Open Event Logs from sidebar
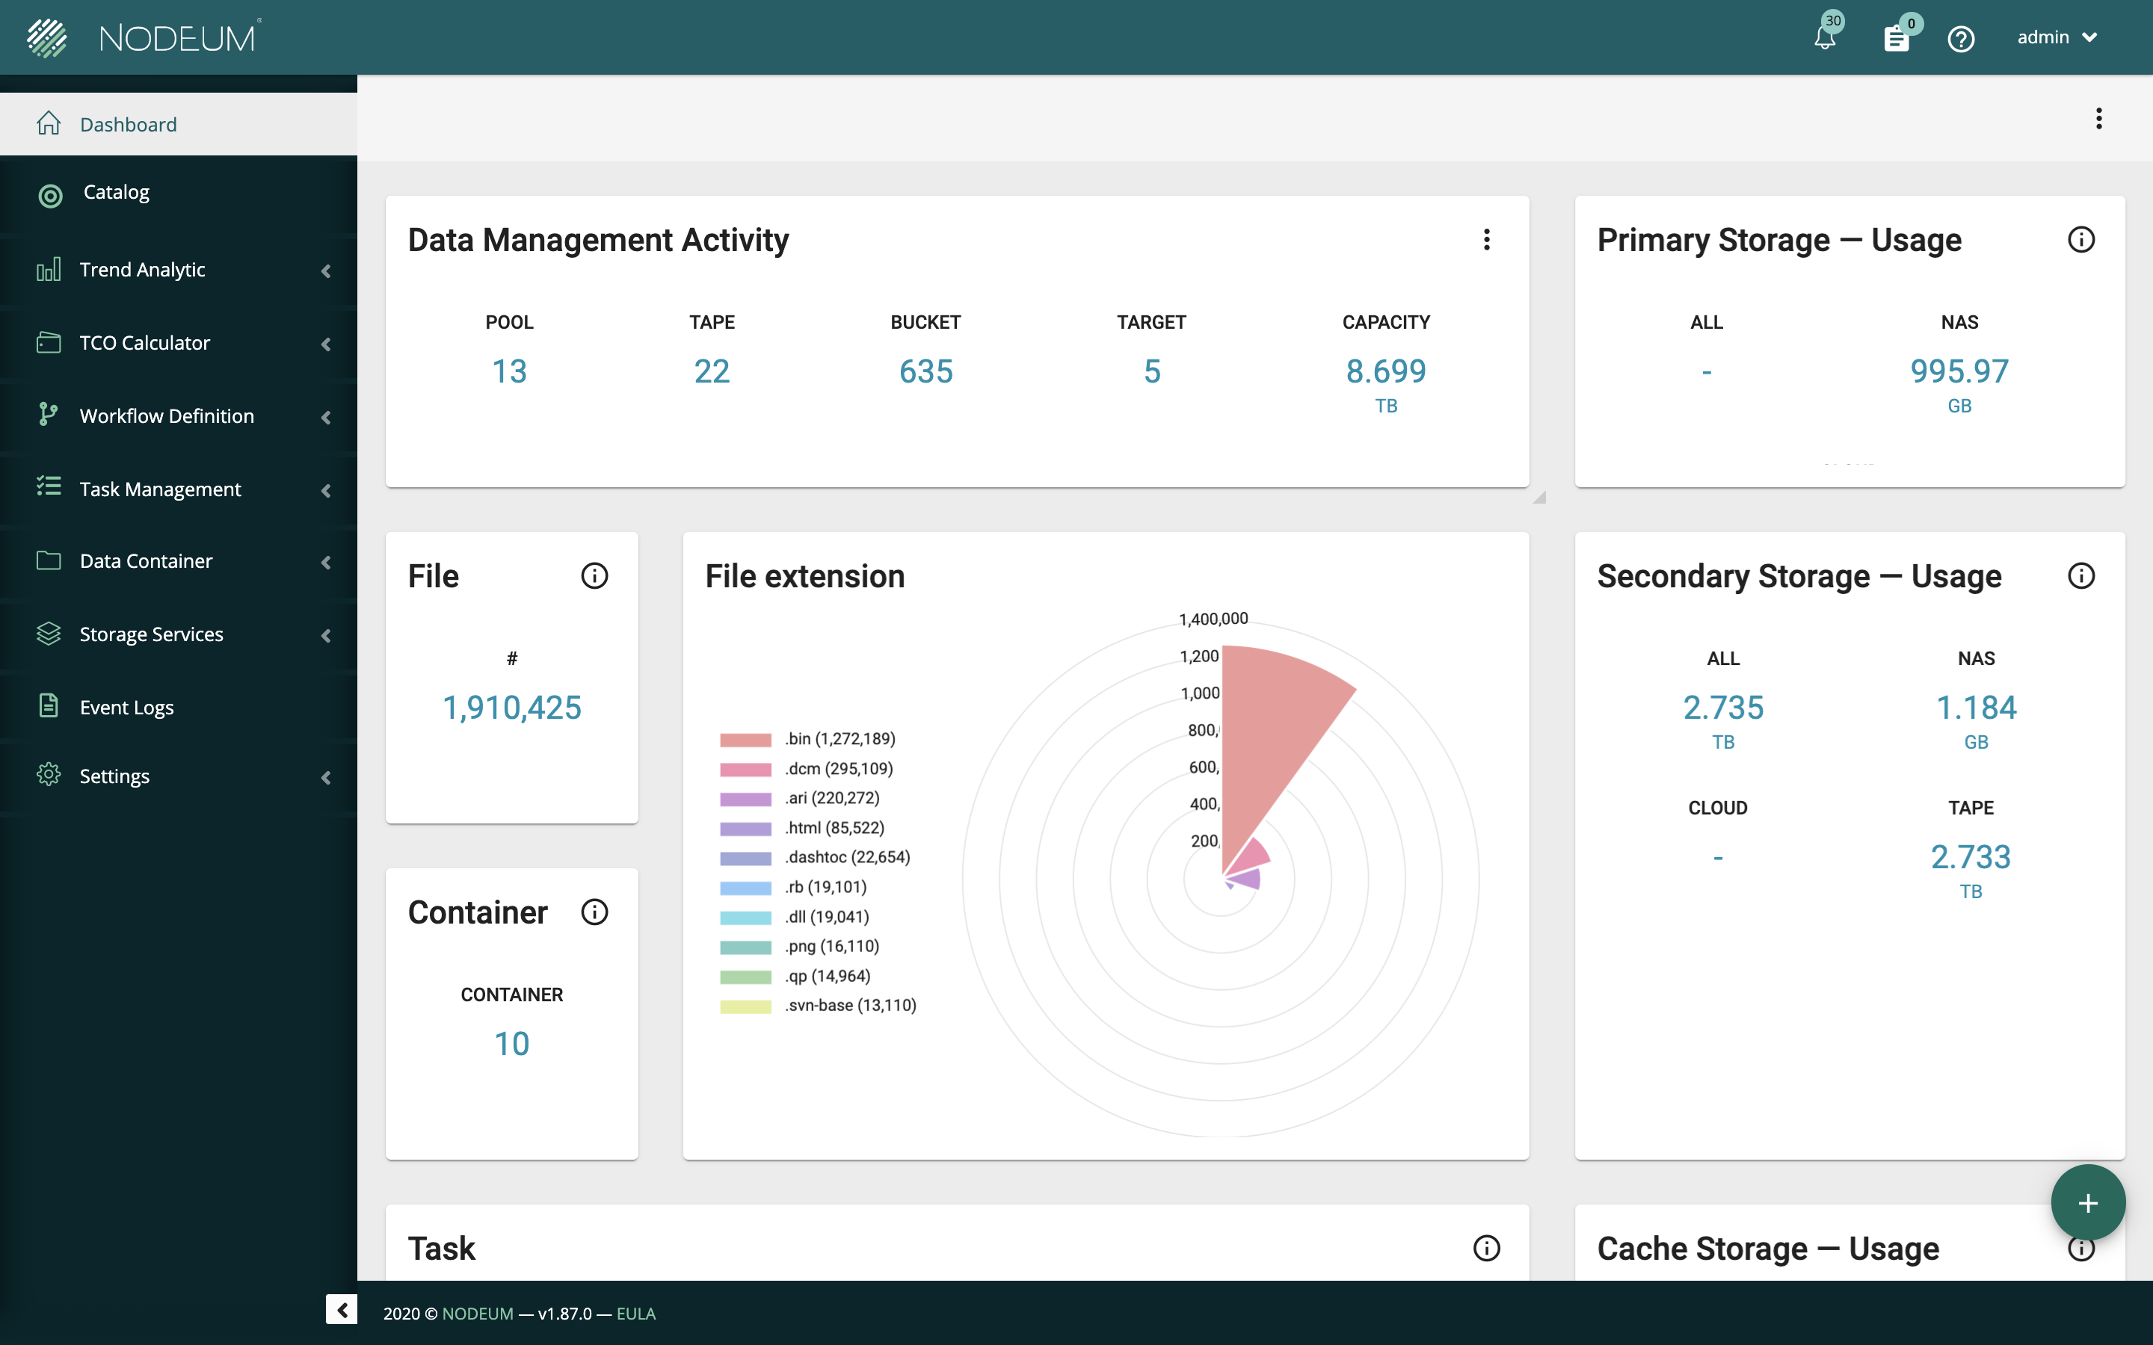The image size is (2153, 1345). tap(126, 707)
